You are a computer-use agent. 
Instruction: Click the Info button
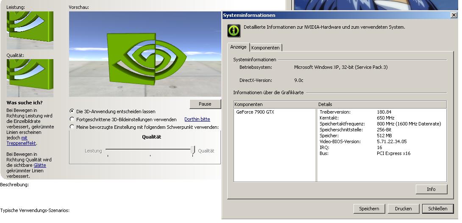431,189
